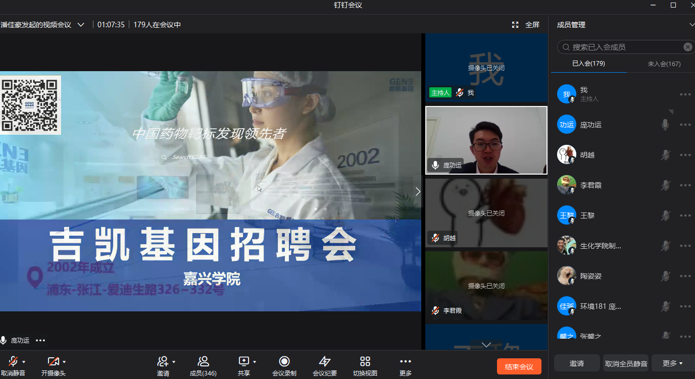Click the 结束会议 end meeting button

coord(519,366)
